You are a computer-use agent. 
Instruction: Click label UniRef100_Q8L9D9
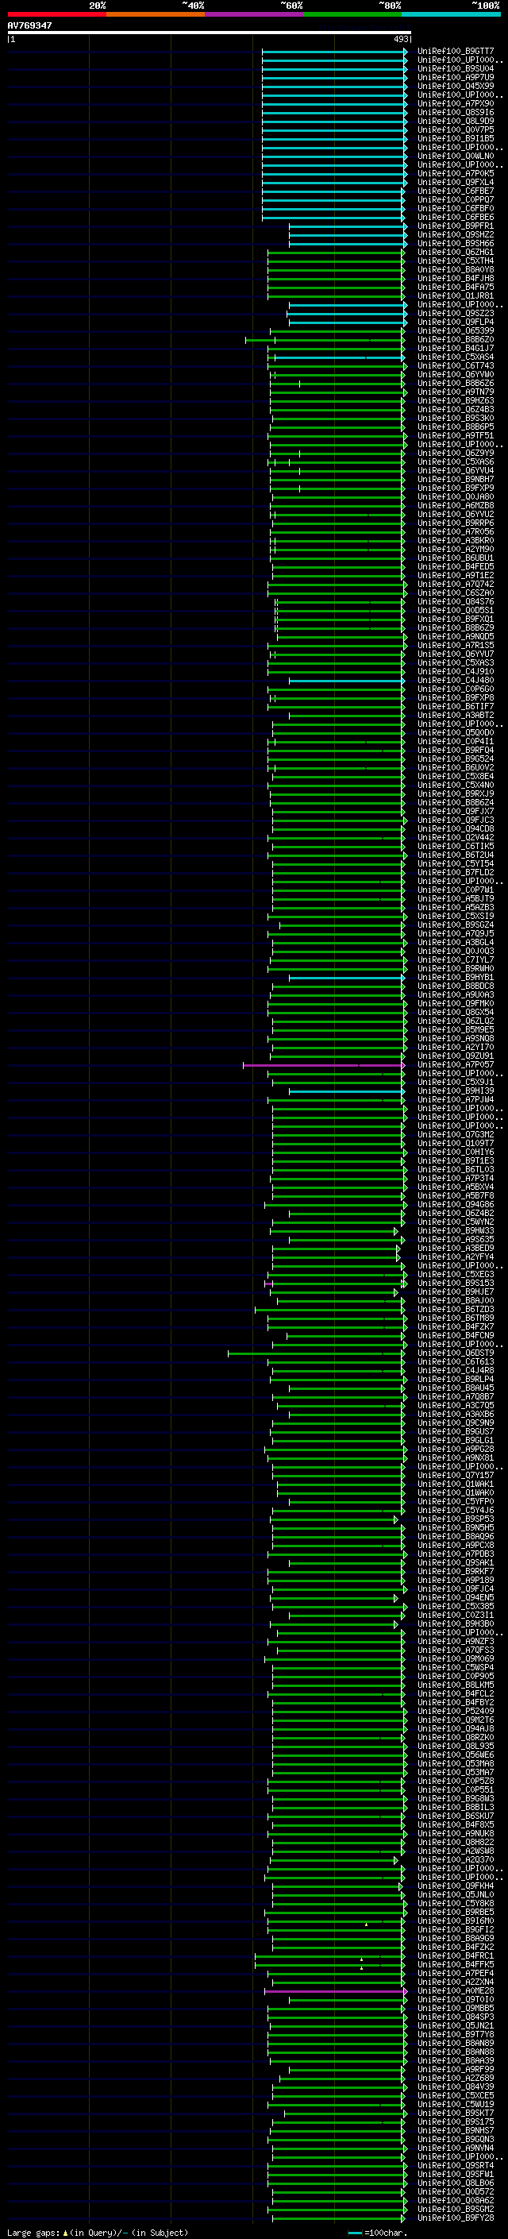[x=455, y=121]
